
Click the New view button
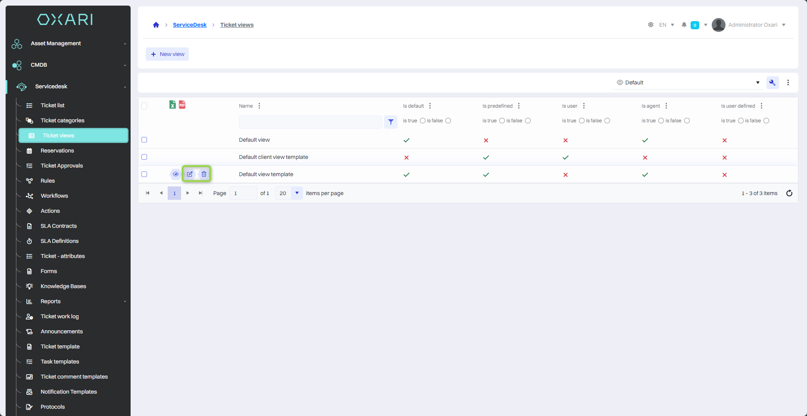pos(167,54)
